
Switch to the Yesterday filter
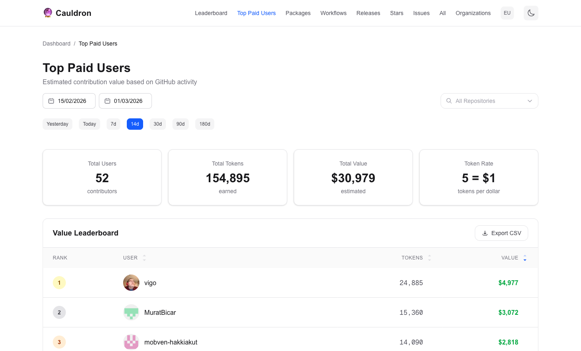[x=57, y=124]
